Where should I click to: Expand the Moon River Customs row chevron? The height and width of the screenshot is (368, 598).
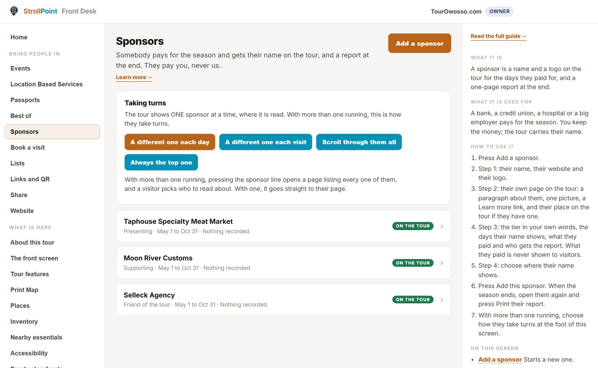[x=442, y=263]
